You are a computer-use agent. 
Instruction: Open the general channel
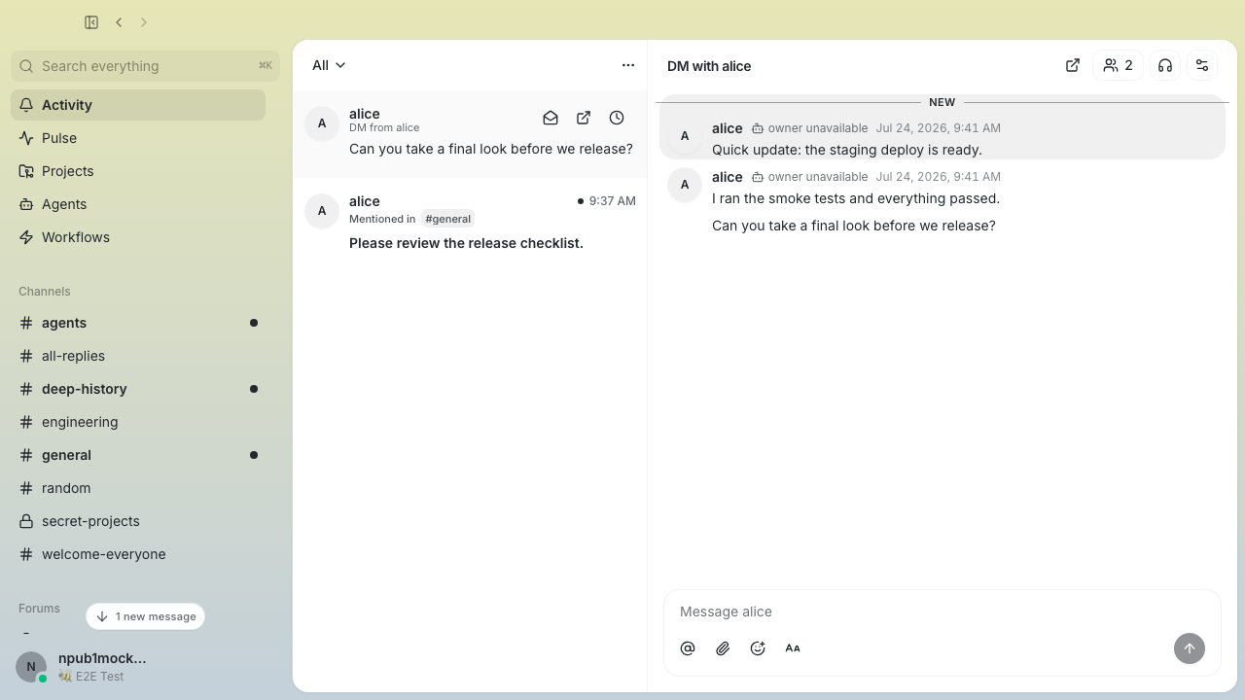tap(138, 455)
